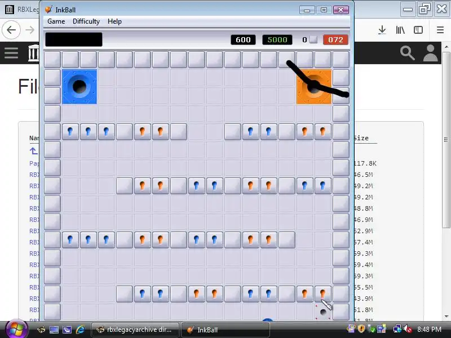Viewport: 451px width, 338px height.
Task: Click the Internet Archive pillar logo
Action: 34,53
